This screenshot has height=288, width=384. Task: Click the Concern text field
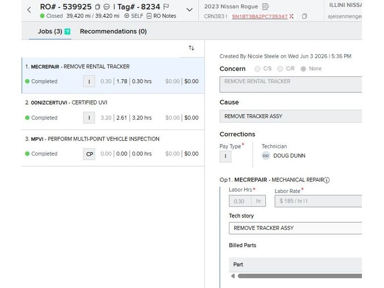pyautogui.click(x=291, y=84)
